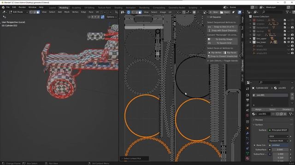
Task: Expand the low_lower collection
Action: tap(250, 42)
